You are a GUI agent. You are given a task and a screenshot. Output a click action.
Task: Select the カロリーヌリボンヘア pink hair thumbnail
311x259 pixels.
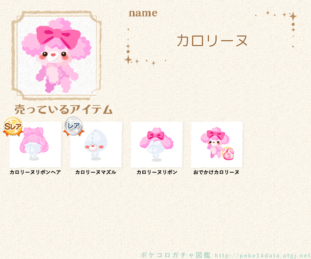(x=35, y=145)
